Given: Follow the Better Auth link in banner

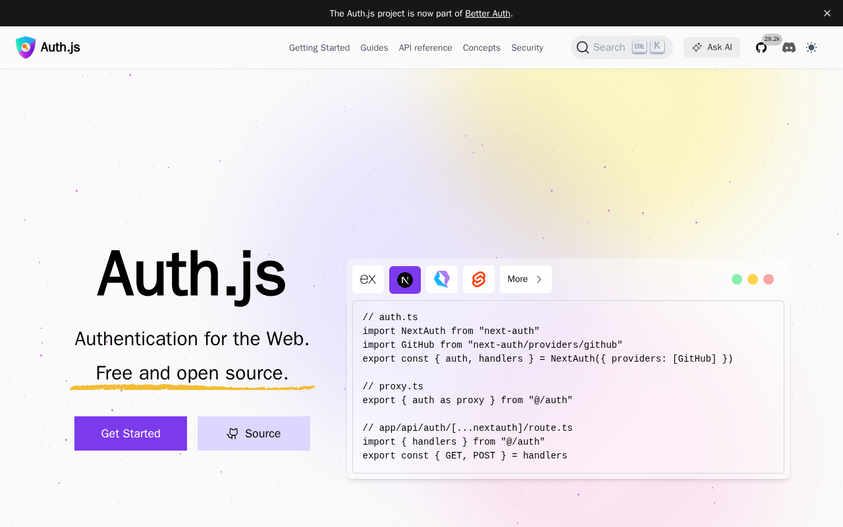Looking at the screenshot, I should pyautogui.click(x=487, y=13).
